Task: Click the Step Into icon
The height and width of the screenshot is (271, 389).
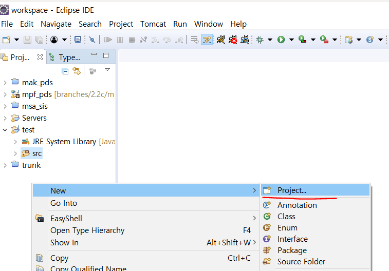Action: point(155,40)
